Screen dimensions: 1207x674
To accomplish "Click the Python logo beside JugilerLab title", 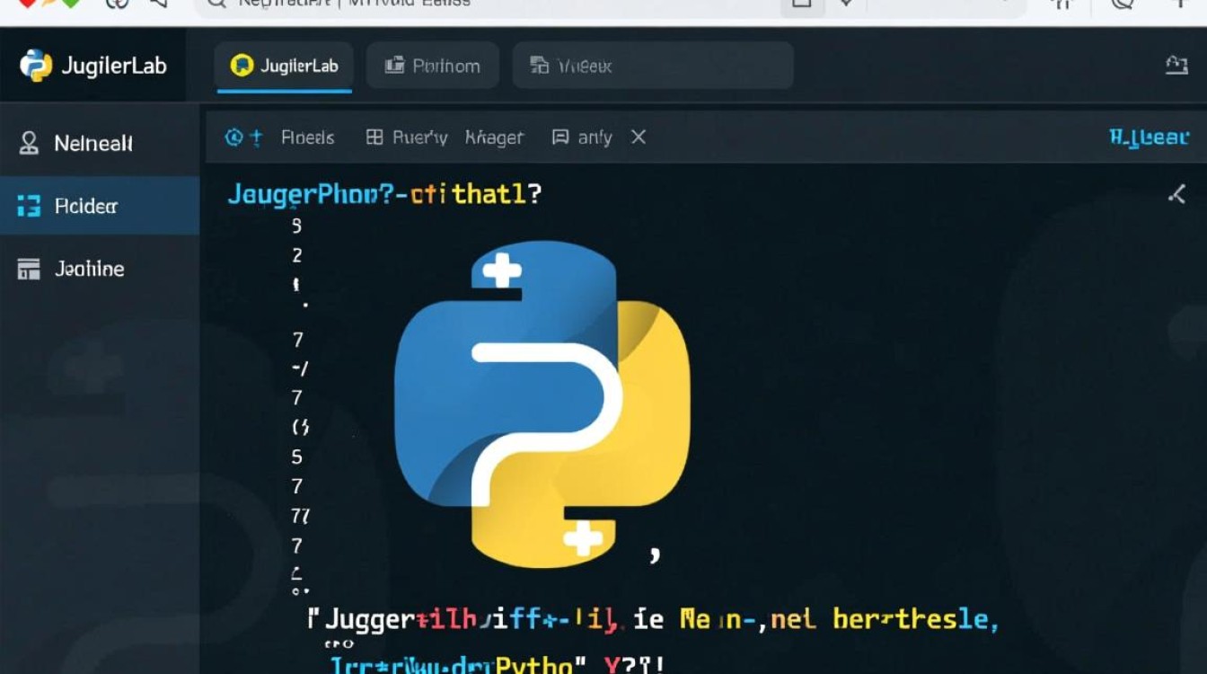I will click(35, 66).
